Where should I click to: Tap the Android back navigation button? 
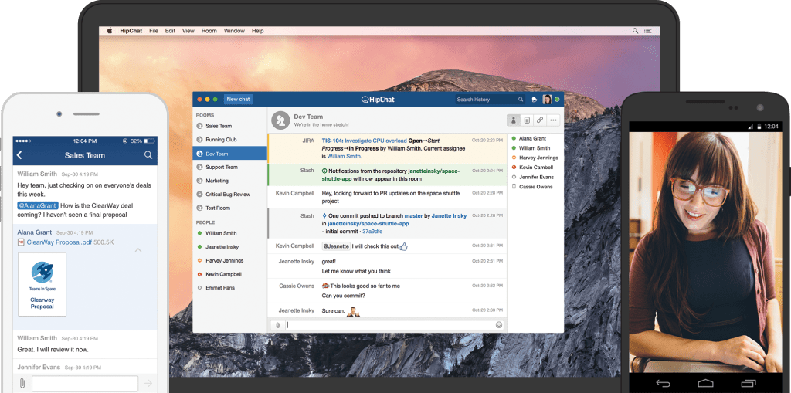(x=662, y=382)
